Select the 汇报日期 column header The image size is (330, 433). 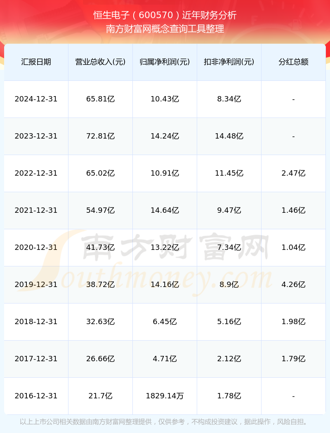point(36,62)
